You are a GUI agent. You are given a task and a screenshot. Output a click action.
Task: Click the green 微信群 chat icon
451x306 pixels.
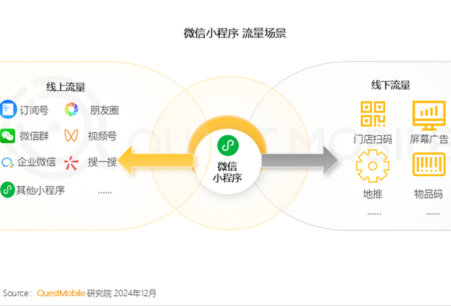pos(7,135)
